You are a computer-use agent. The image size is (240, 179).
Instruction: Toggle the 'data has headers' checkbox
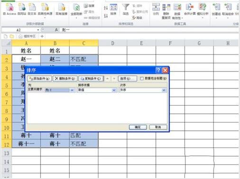tap(142, 78)
